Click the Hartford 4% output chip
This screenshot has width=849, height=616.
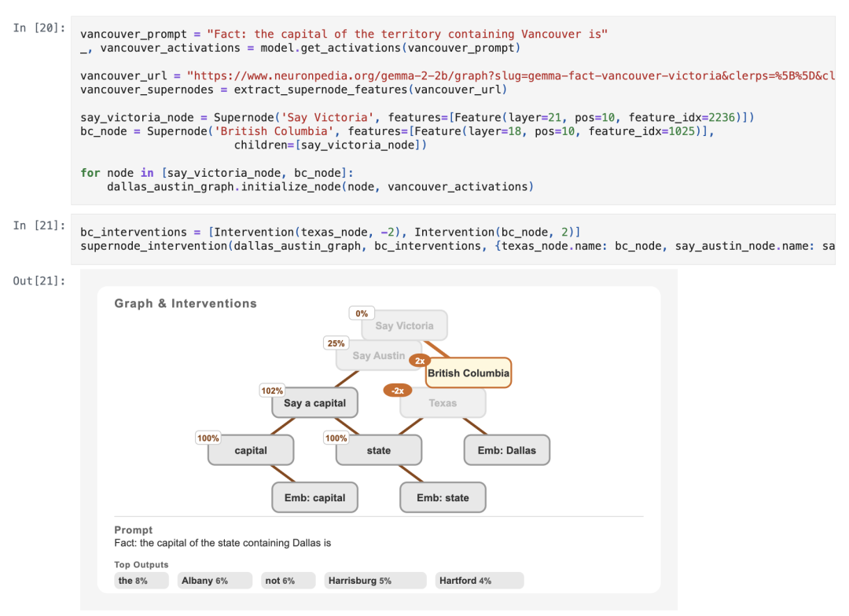click(x=480, y=581)
